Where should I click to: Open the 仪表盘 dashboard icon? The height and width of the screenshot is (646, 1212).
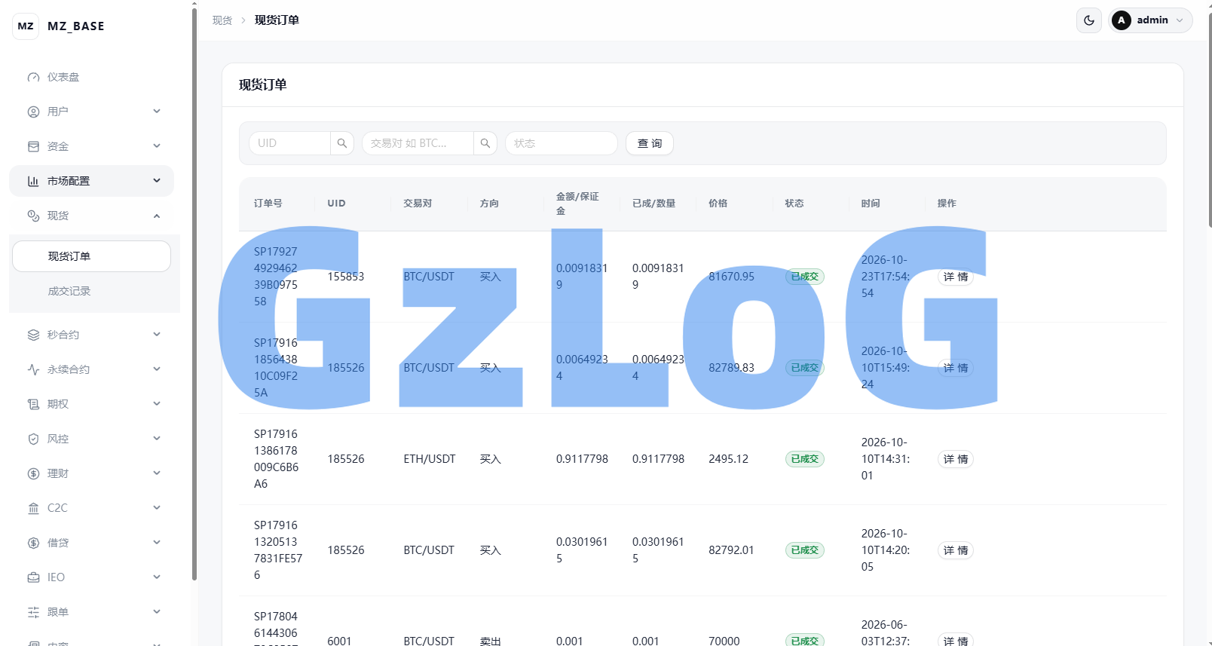pyautogui.click(x=33, y=77)
